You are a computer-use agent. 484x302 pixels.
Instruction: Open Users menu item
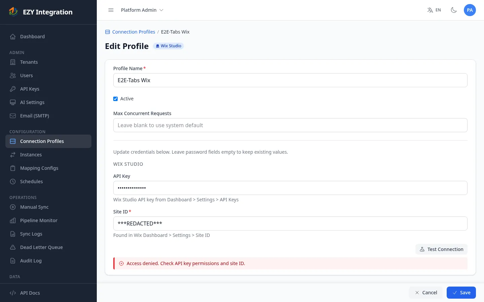48,75
